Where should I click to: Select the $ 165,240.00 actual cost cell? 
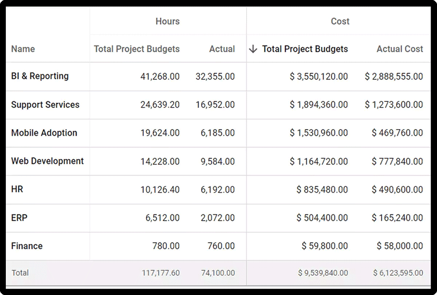pos(397,218)
